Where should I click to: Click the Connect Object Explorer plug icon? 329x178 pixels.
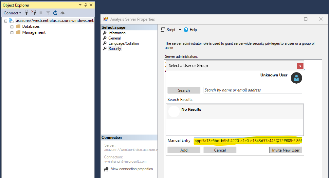tap(27, 13)
